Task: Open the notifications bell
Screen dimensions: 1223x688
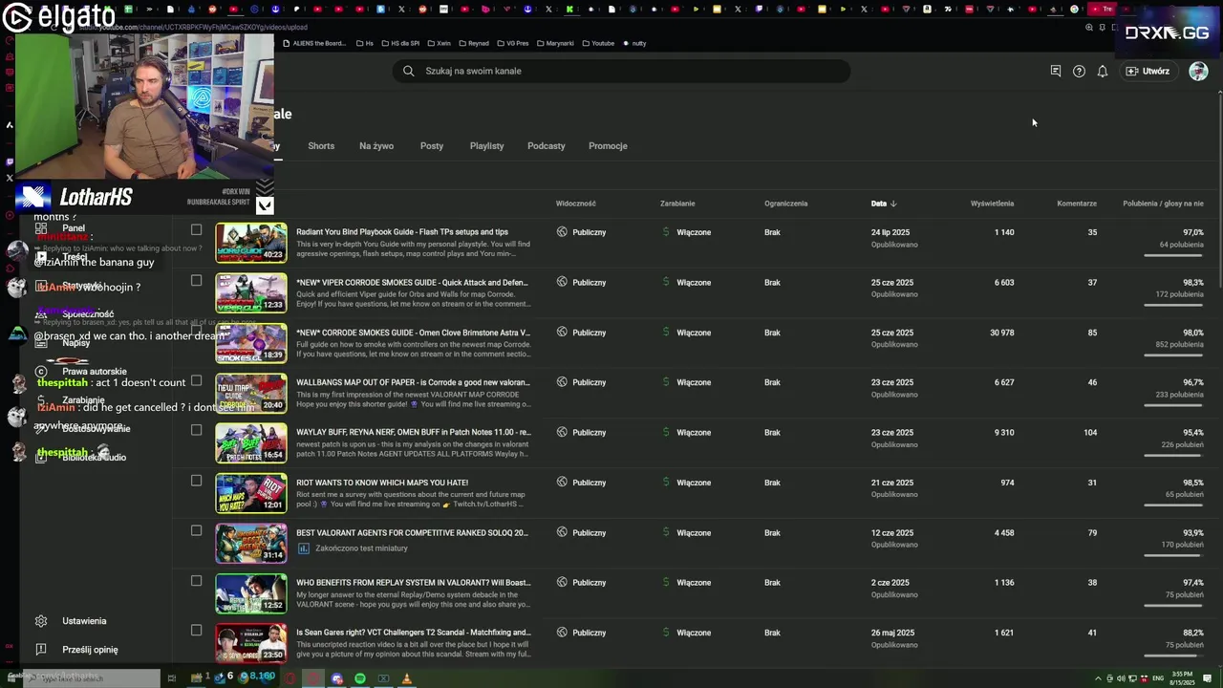Action: click(x=1102, y=71)
